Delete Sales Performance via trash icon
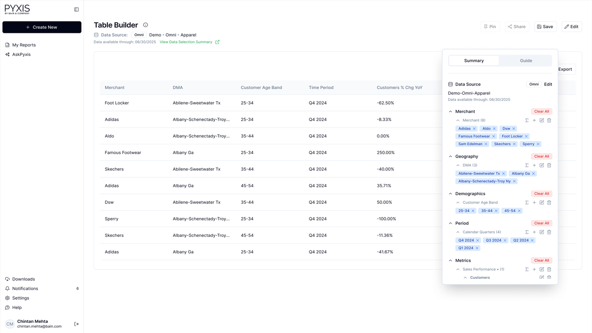The width and height of the screenshot is (592, 333). coord(549,269)
